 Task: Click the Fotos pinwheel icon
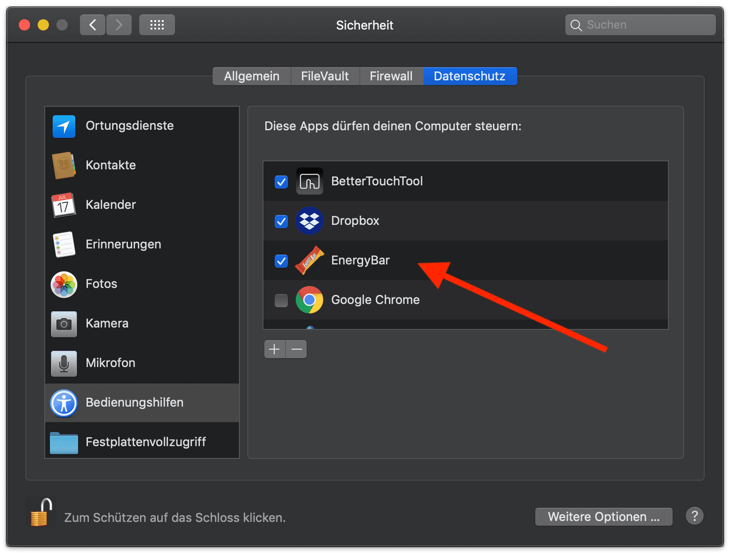pos(64,284)
